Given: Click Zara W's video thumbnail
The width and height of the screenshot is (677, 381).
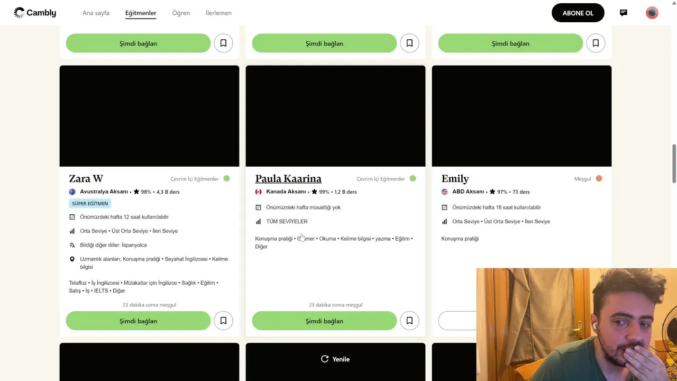Looking at the screenshot, I should tap(149, 116).
